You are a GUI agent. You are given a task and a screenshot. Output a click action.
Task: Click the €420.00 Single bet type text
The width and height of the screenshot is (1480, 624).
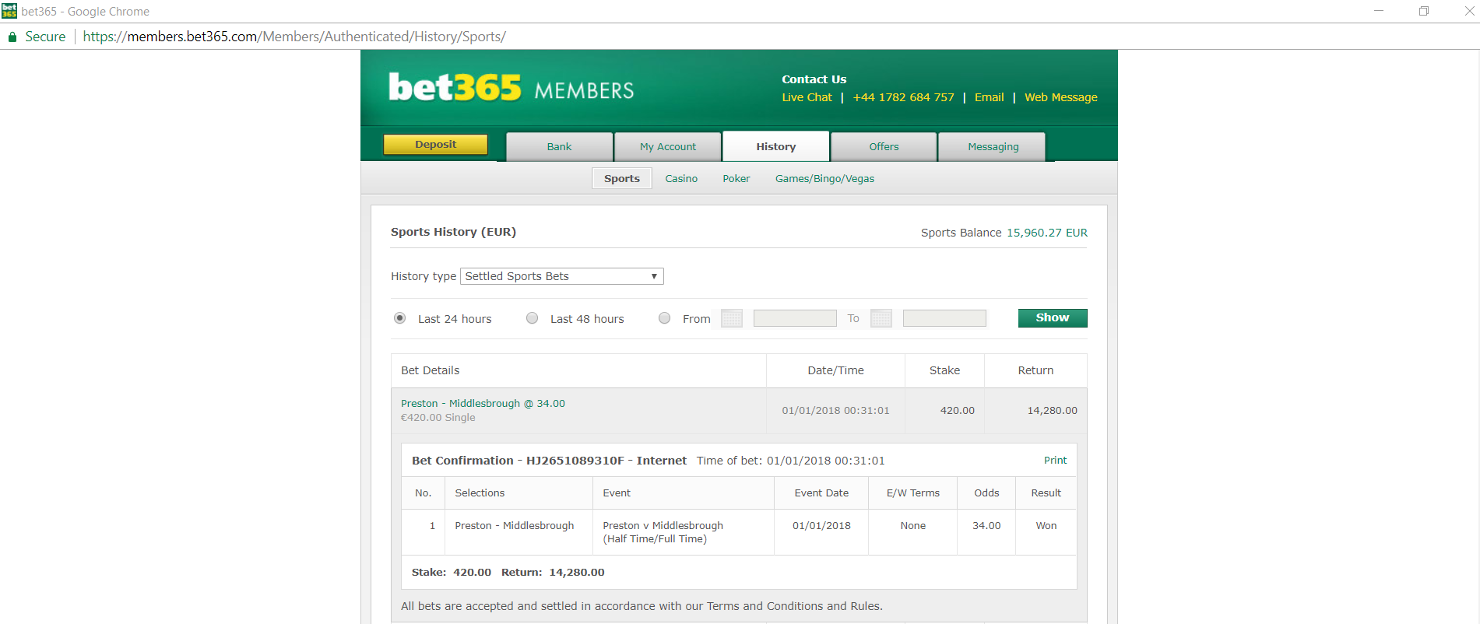pyautogui.click(x=438, y=417)
